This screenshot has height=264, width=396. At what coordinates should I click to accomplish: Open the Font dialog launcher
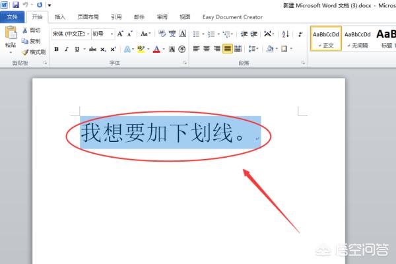[185, 63]
